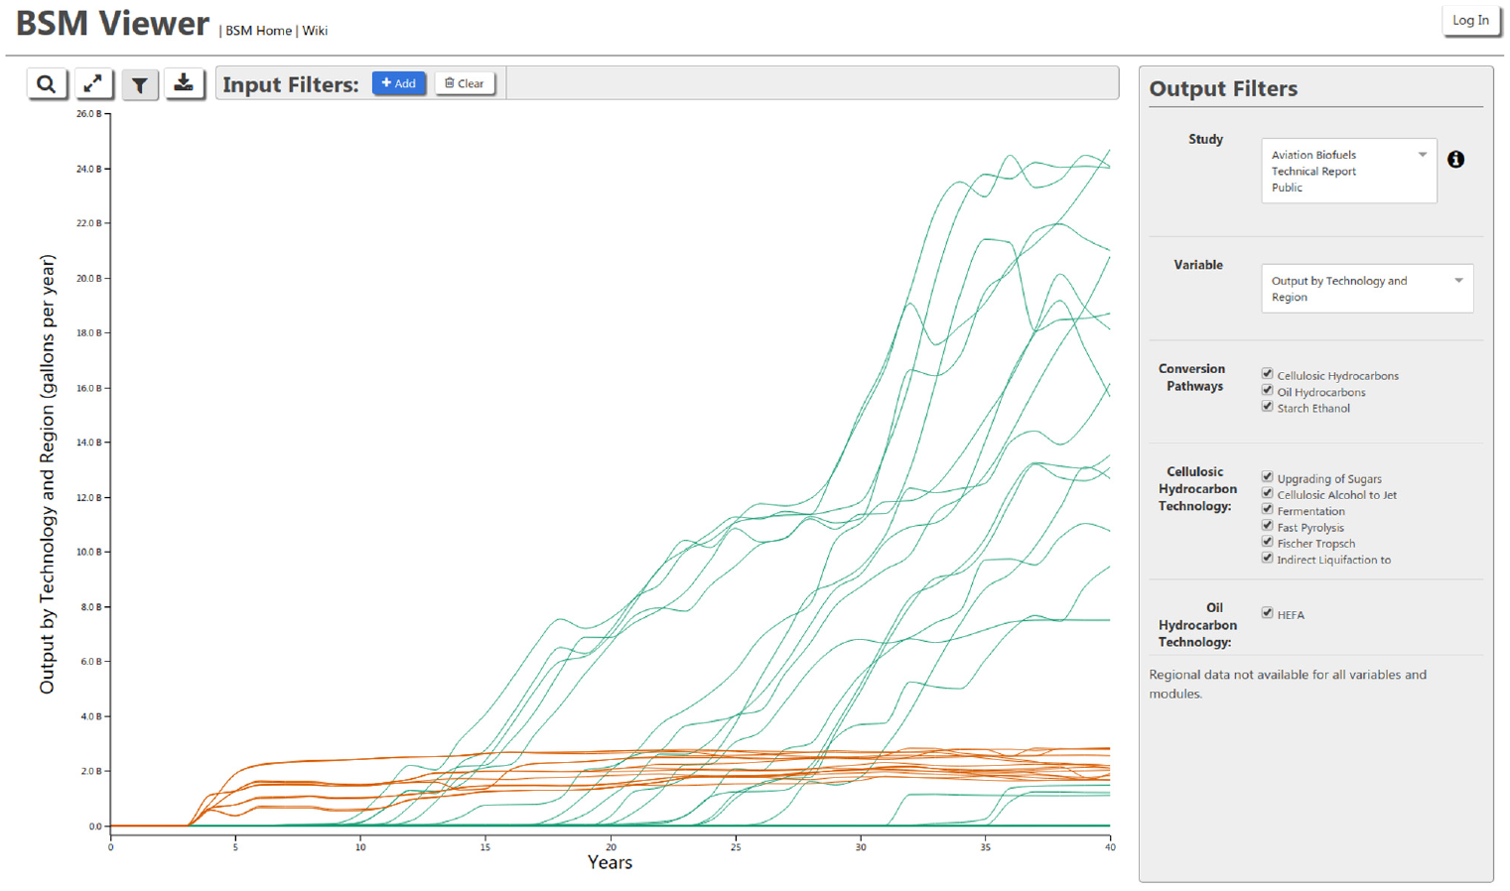Click the study info icon
1510x891 pixels.
point(1455,159)
